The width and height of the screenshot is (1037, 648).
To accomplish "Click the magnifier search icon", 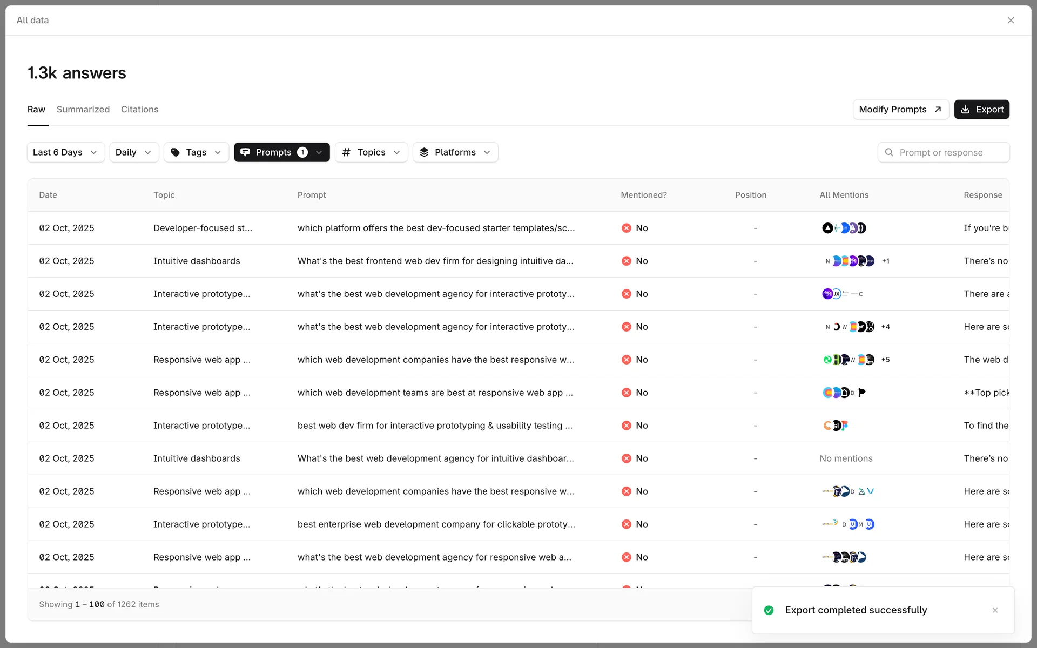I will click(x=889, y=153).
